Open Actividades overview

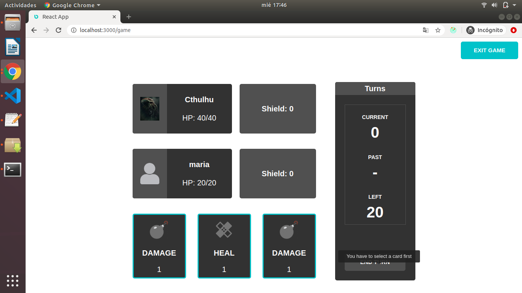pyautogui.click(x=20, y=5)
